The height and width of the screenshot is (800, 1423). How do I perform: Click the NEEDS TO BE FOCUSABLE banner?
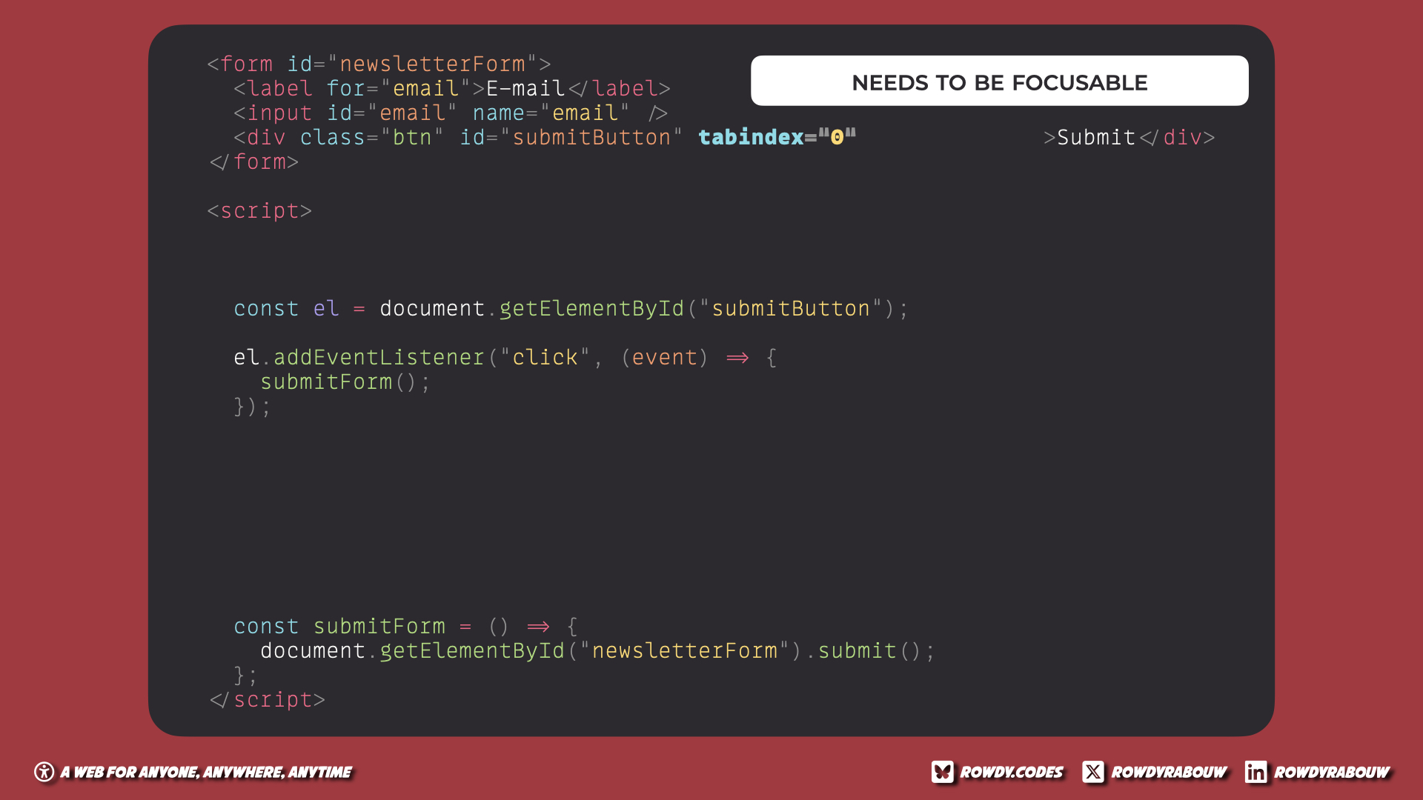(999, 81)
